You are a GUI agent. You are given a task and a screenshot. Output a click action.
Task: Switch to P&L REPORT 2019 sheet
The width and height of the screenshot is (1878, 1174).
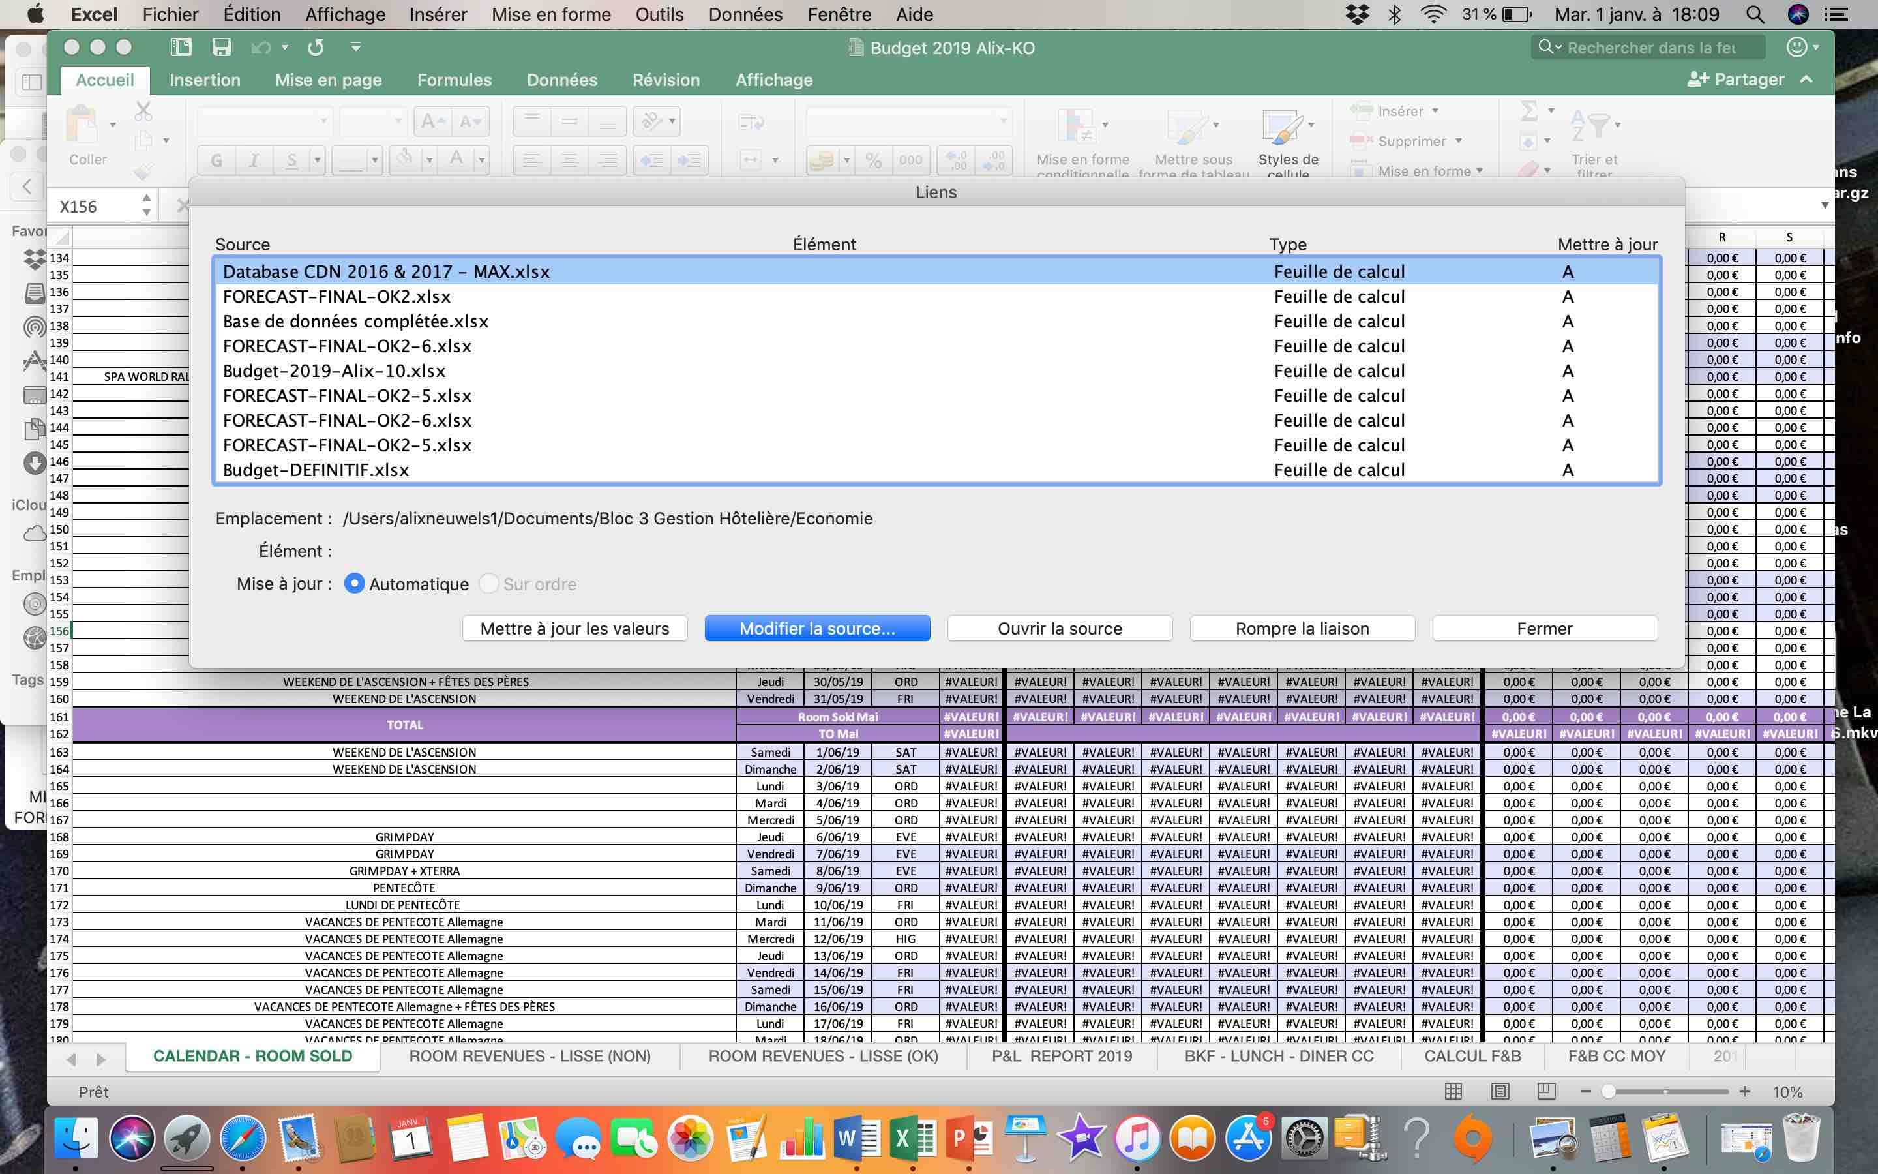coord(1062,1056)
